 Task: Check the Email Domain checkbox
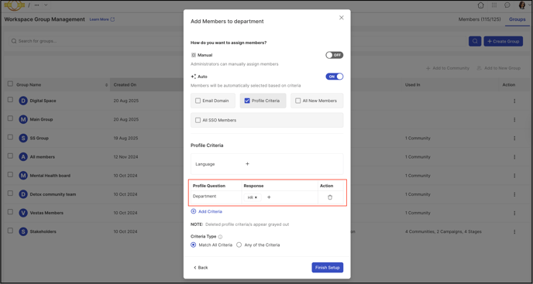click(x=198, y=101)
